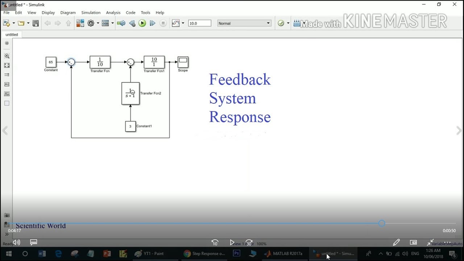
Task: Play the video
Action: click(x=232, y=243)
